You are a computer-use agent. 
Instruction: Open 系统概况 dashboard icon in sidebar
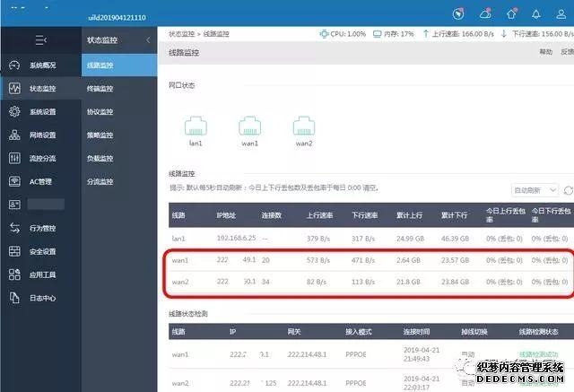coord(14,65)
